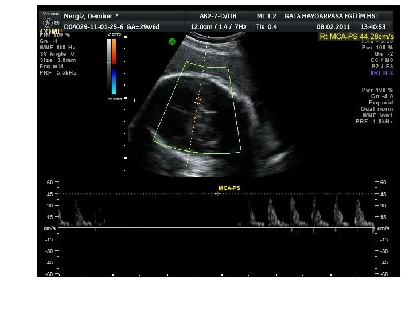Click the -30 tick on right velocity scale
Viewport: 413px width, 310px height.
point(384,251)
